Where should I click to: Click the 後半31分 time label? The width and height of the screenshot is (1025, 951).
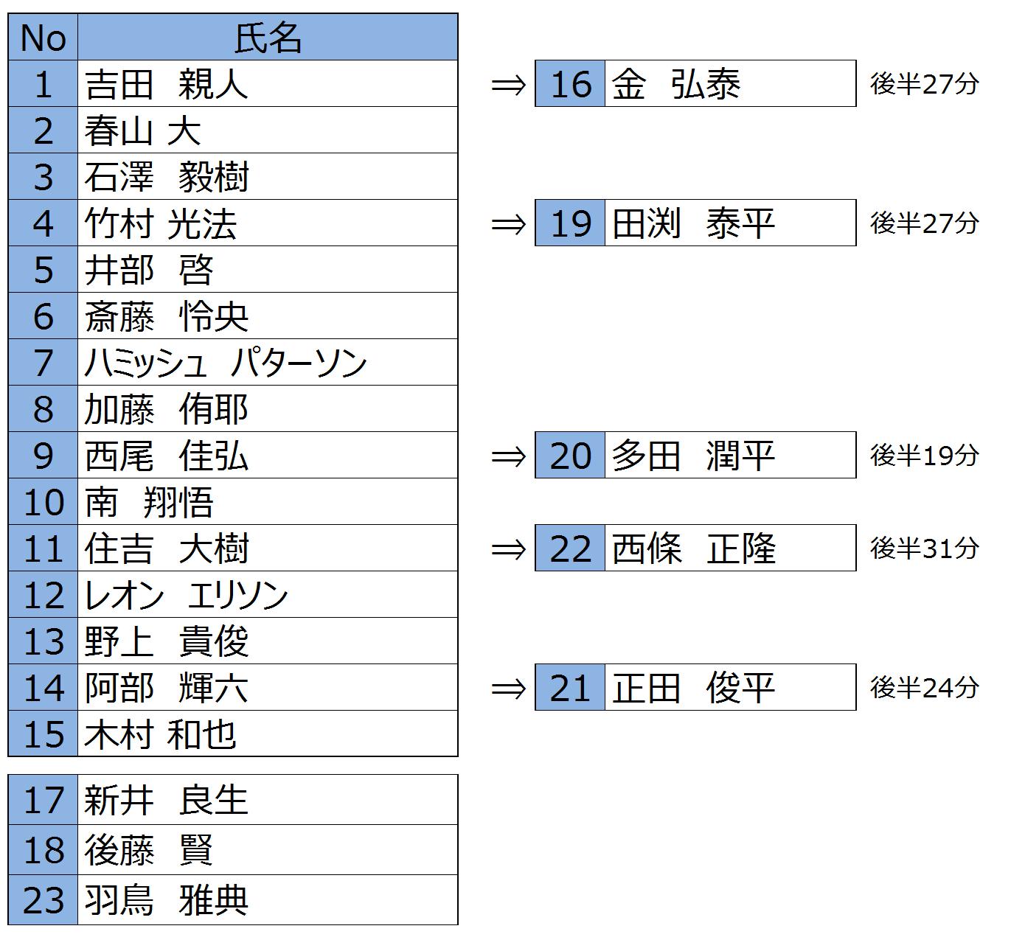click(924, 548)
